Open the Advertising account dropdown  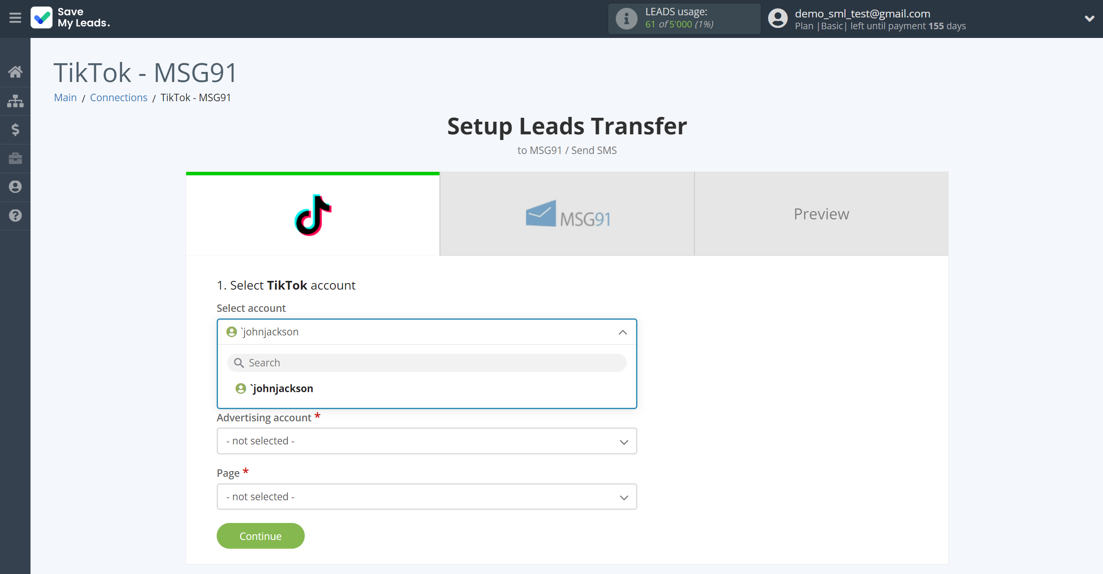(x=427, y=441)
